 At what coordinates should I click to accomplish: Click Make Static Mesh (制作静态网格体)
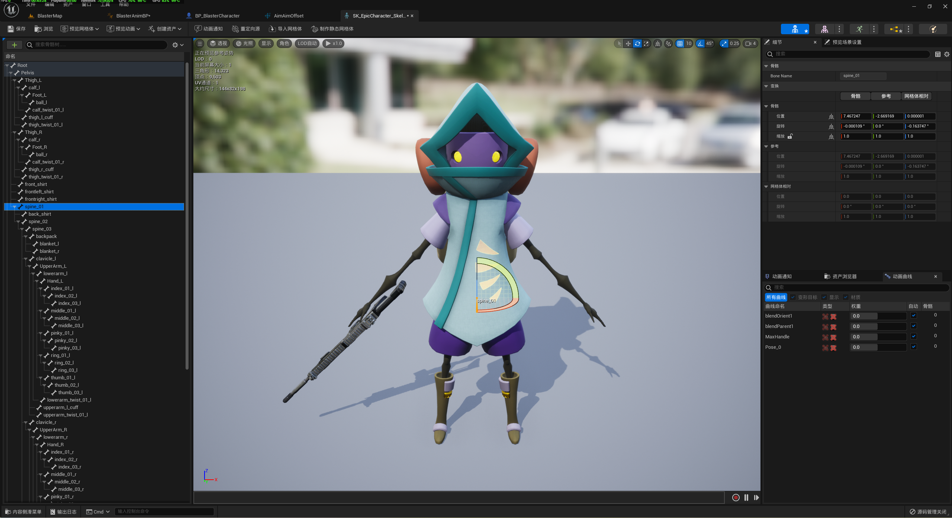[x=332, y=29]
